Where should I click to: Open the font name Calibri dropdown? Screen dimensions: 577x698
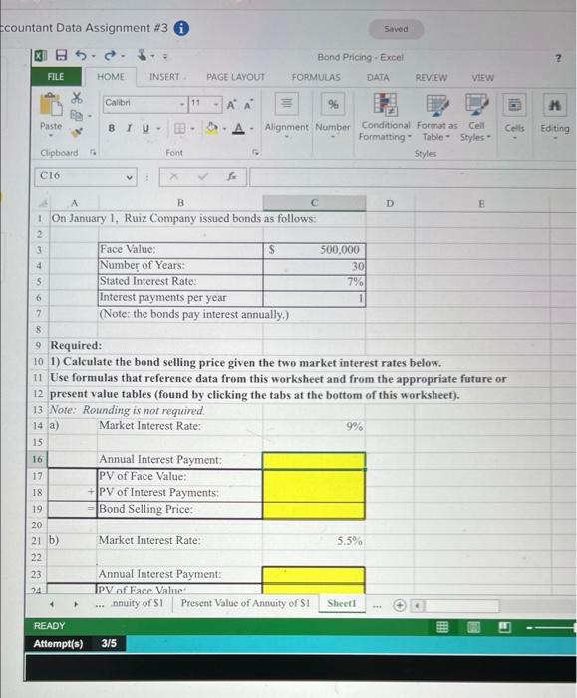pos(182,104)
